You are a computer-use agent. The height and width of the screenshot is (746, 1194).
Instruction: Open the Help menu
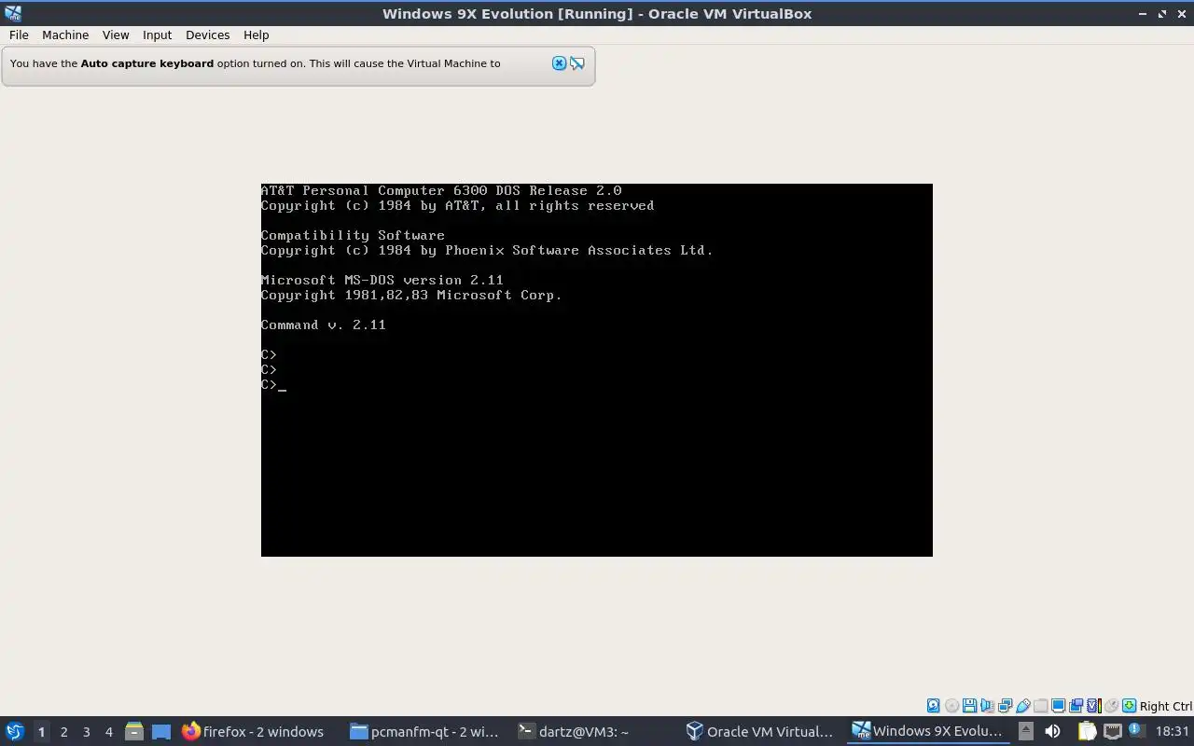point(256,35)
